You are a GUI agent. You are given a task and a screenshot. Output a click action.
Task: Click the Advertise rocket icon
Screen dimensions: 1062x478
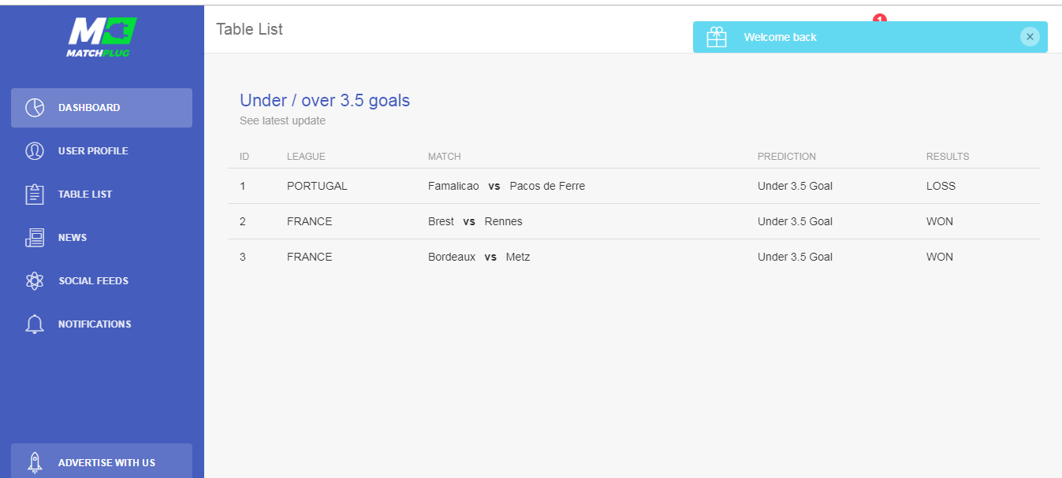35,462
